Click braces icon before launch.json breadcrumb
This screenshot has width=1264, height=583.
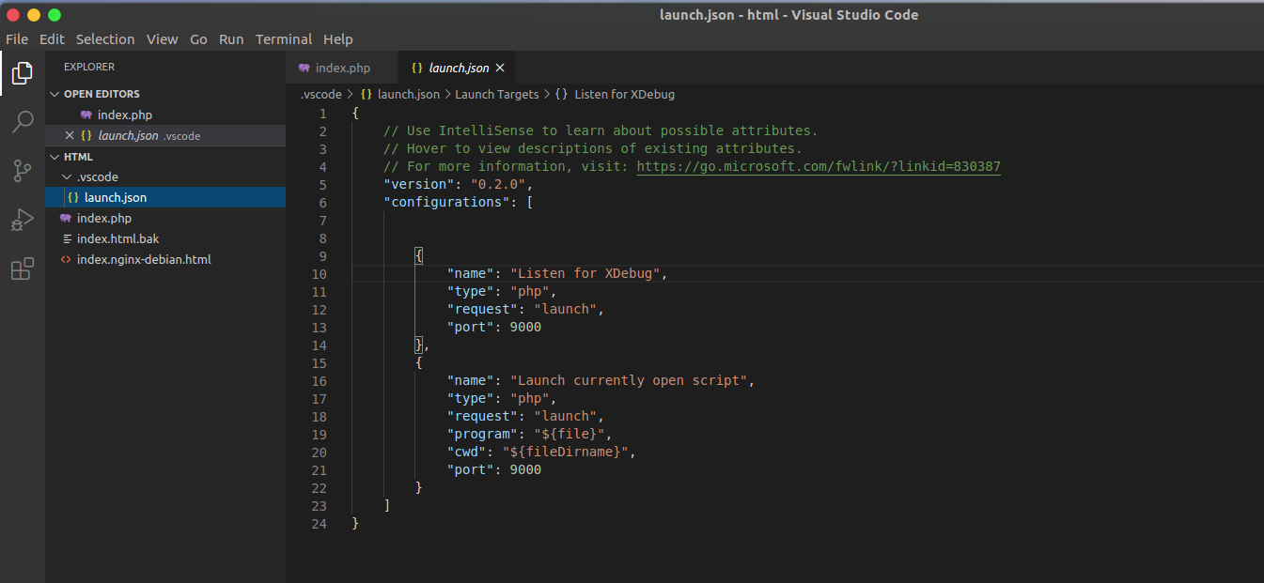[367, 94]
